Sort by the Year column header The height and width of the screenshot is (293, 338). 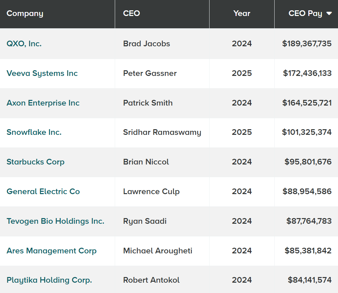pyautogui.click(x=242, y=14)
